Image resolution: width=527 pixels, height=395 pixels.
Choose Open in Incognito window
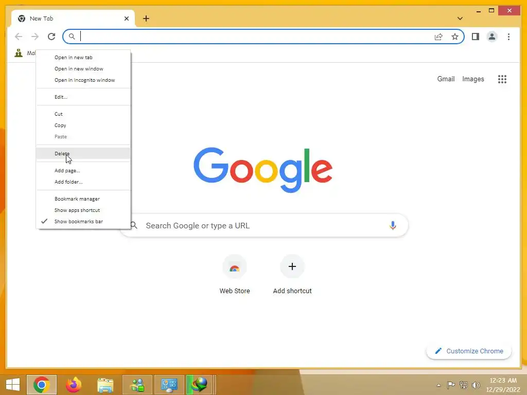coord(83,80)
